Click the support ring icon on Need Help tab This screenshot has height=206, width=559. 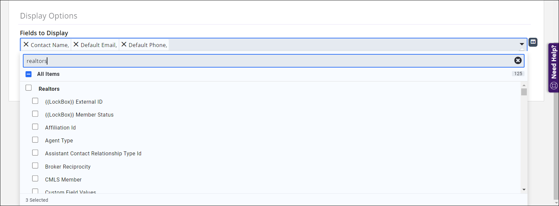[553, 85]
